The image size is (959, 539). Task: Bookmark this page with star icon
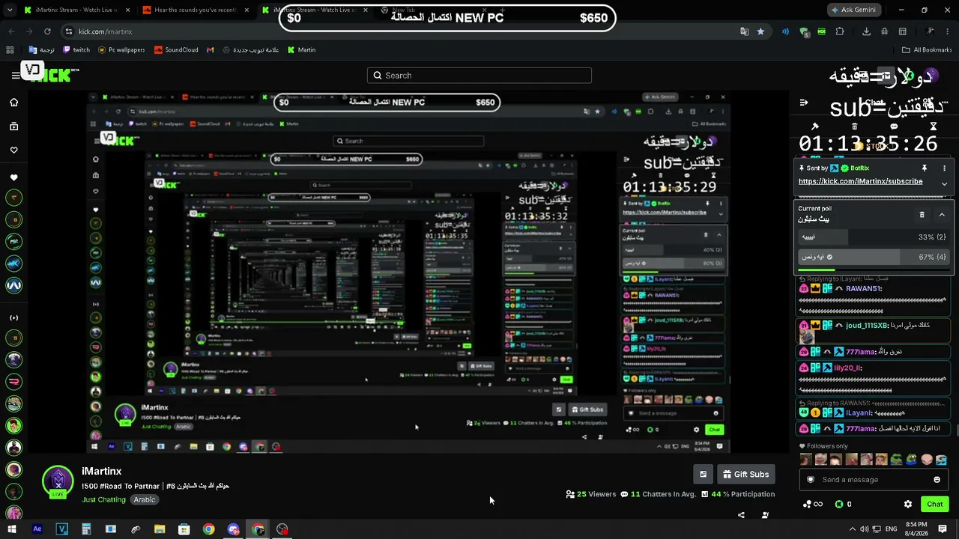(760, 31)
